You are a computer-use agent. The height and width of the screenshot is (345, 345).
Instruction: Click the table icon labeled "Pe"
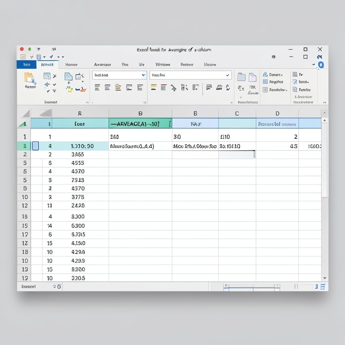pos(295,74)
